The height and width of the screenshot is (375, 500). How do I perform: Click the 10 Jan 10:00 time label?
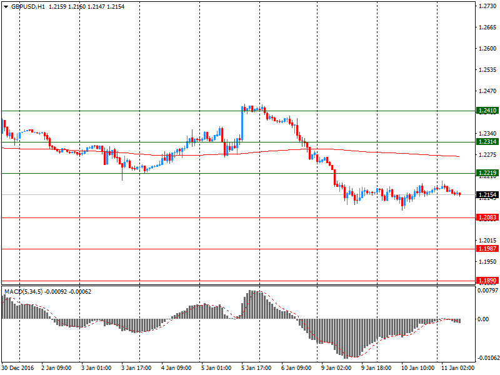(x=417, y=368)
